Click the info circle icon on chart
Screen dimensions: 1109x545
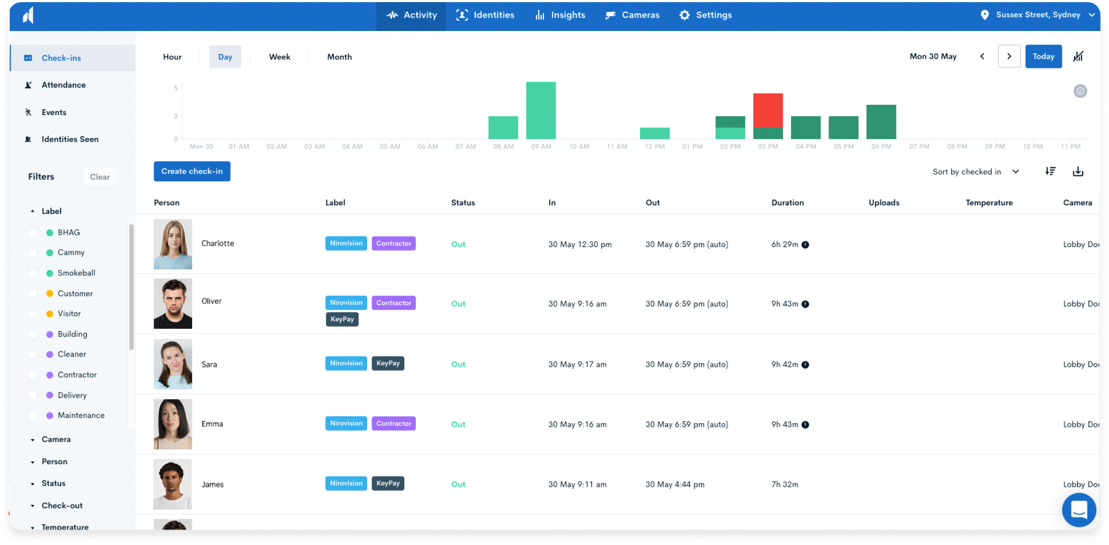tap(1080, 91)
